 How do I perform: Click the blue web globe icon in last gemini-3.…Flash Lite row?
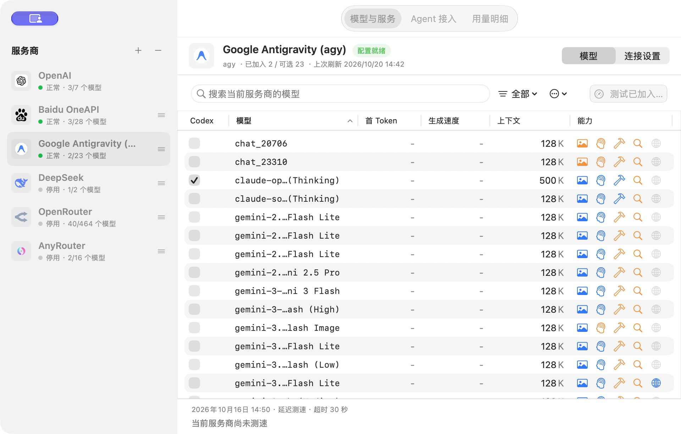656,383
